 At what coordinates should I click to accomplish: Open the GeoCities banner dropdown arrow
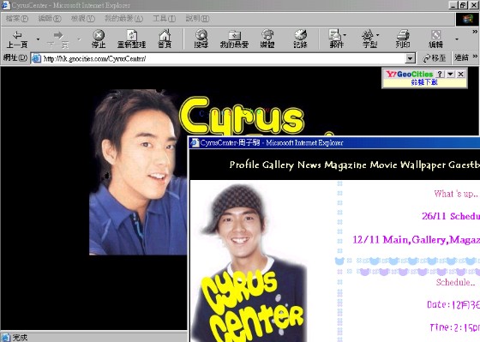point(450,74)
